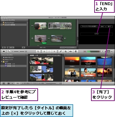Choose the グラデーション - 黒 title style
The height and width of the screenshot is (117, 115).
point(72,72)
